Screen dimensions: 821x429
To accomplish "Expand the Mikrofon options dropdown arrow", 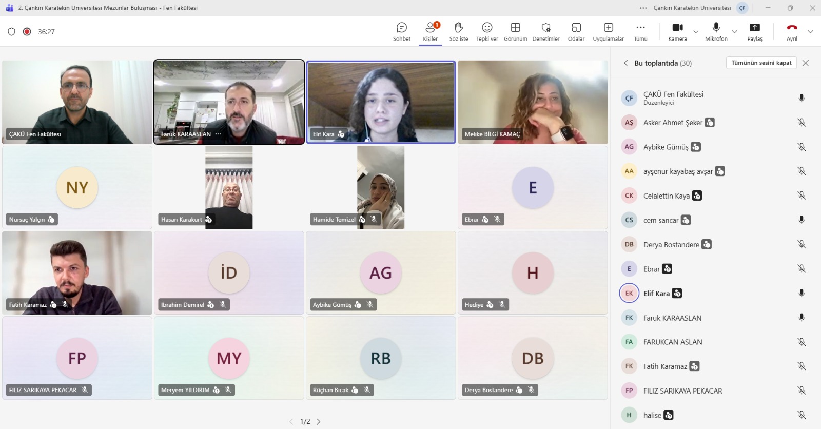I will point(734,32).
